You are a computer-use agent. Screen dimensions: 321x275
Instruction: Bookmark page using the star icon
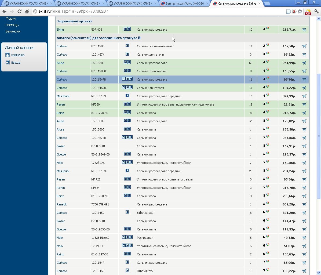tap(300, 12)
